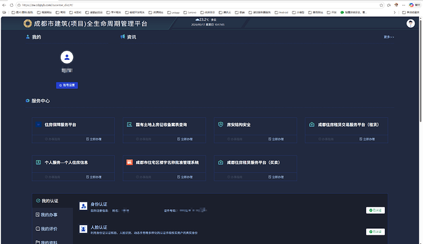Click 立即办理 under 住房保障服务平台
Viewport: 423px width, 244px height.
(x=94, y=139)
